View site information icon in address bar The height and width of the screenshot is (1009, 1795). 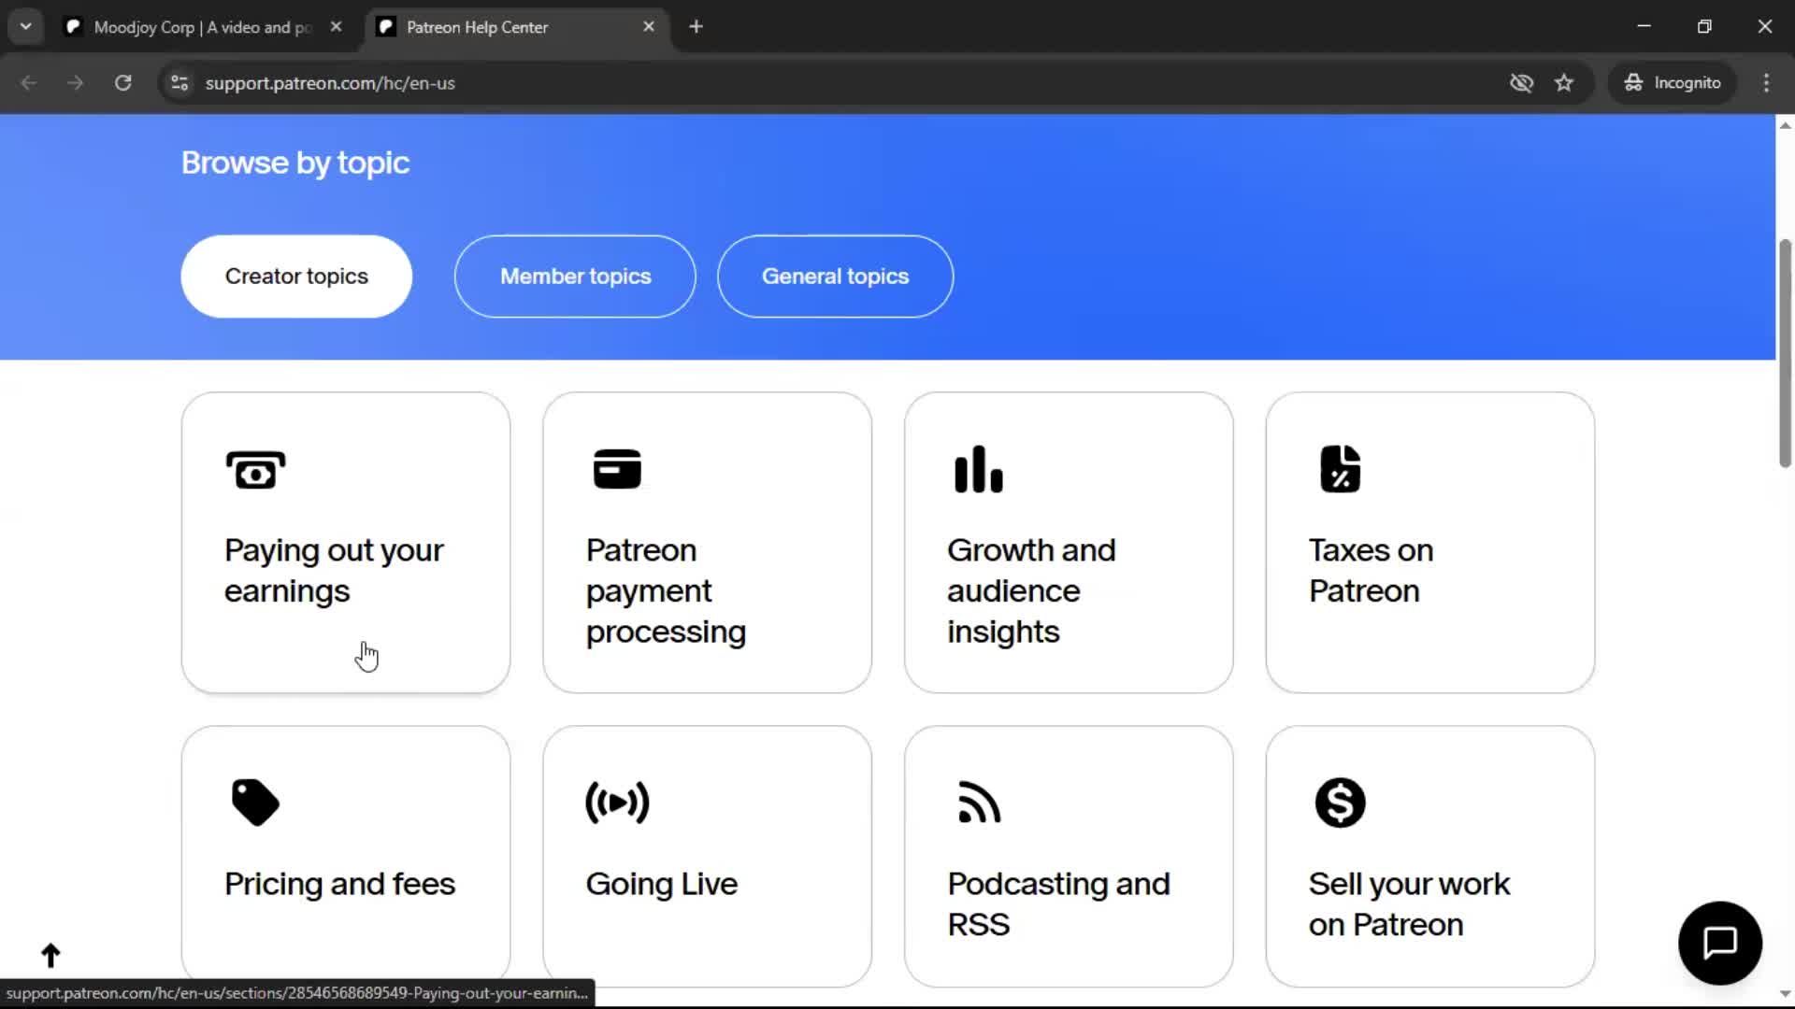[x=179, y=82]
